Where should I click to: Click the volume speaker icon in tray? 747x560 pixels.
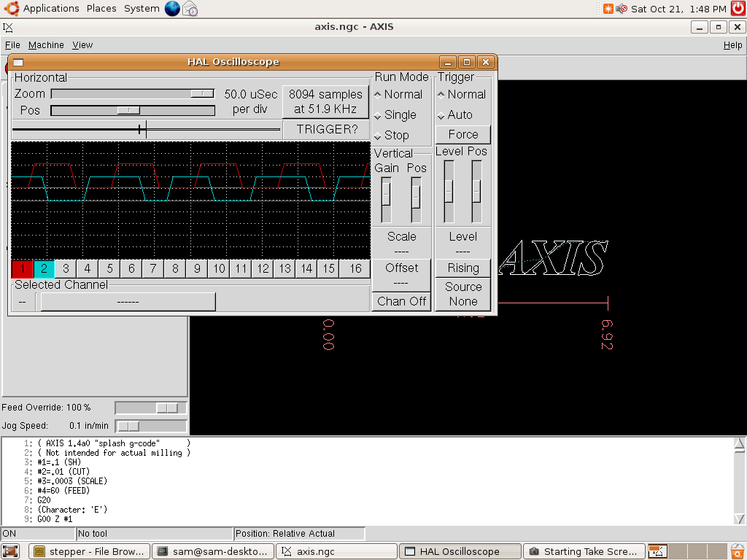tap(622, 9)
